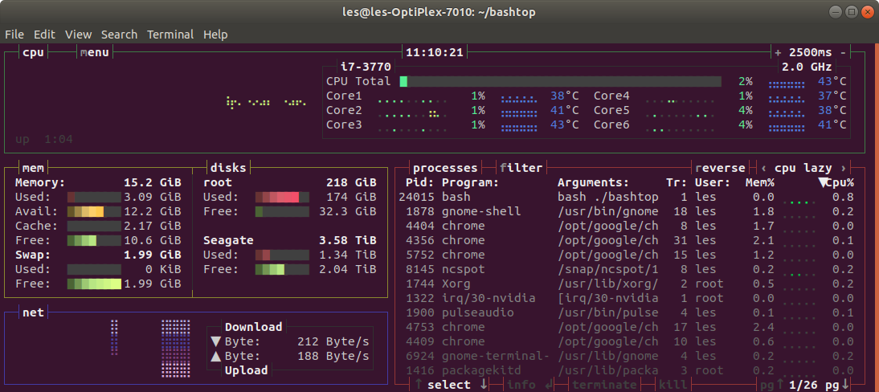Go to the next process page arrow
The height and width of the screenshot is (392, 879).
pos(844,386)
